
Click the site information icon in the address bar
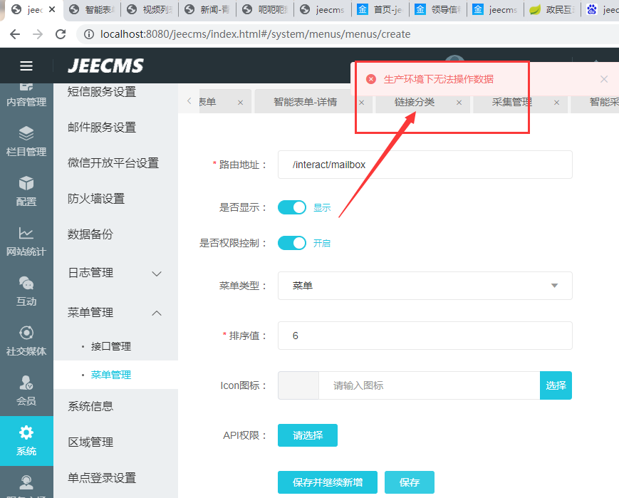tap(89, 34)
